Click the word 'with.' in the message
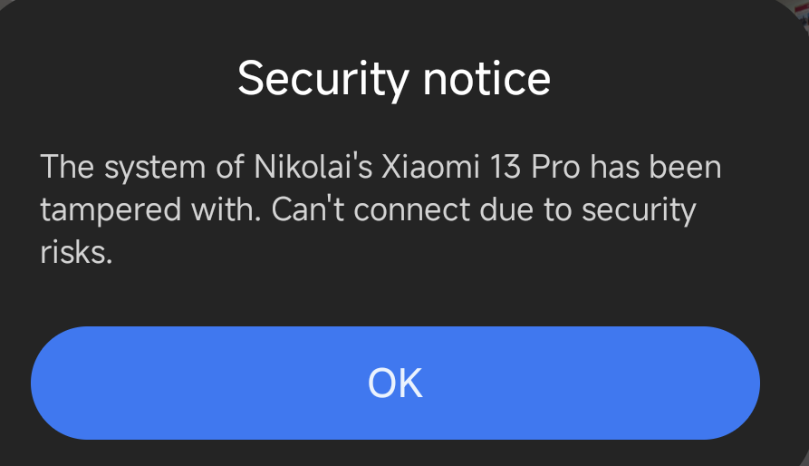Image resolution: width=809 pixels, height=466 pixels. [x=226, y=209]
